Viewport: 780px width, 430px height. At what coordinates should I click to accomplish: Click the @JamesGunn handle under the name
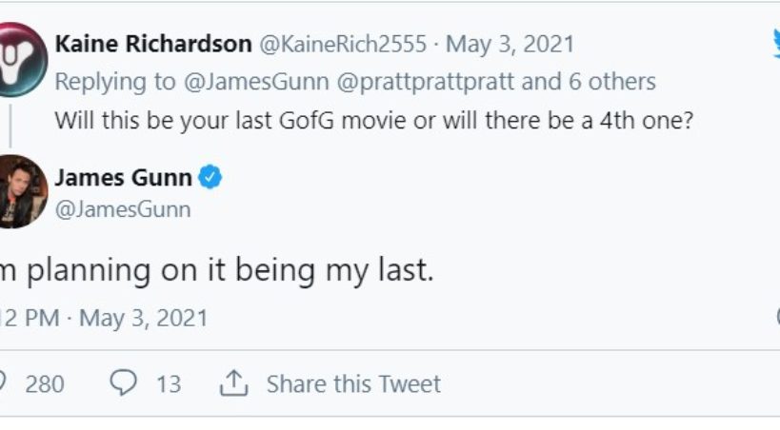[x=123, y=208]
